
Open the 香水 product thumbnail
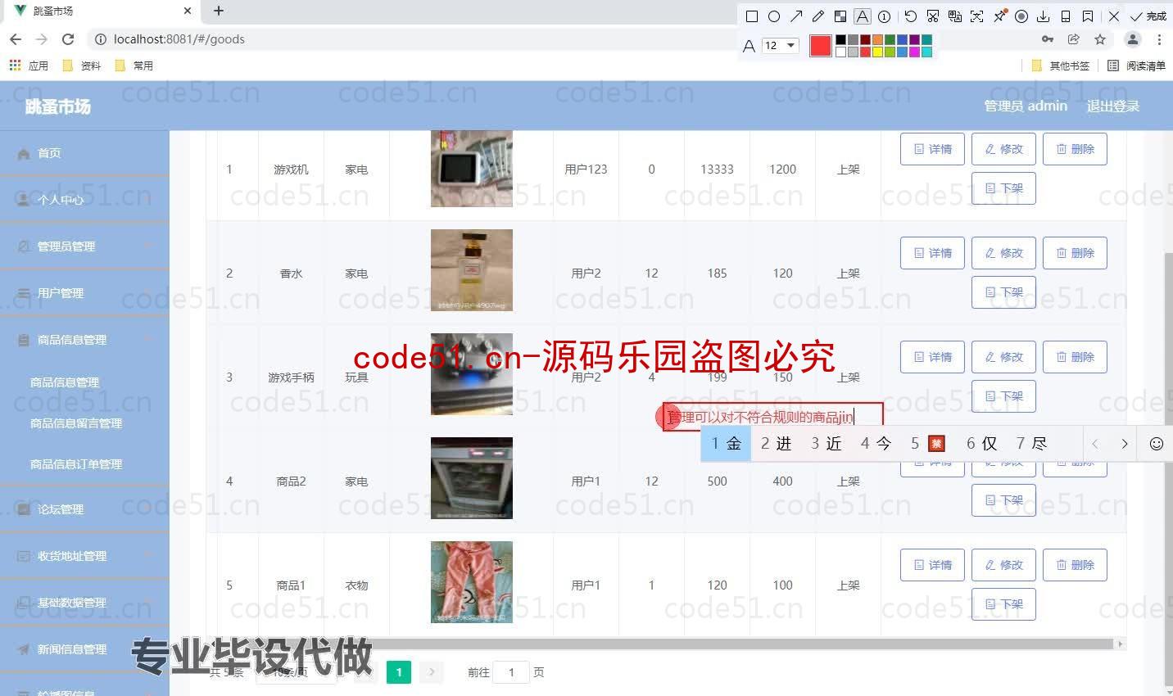click(472, 270)
